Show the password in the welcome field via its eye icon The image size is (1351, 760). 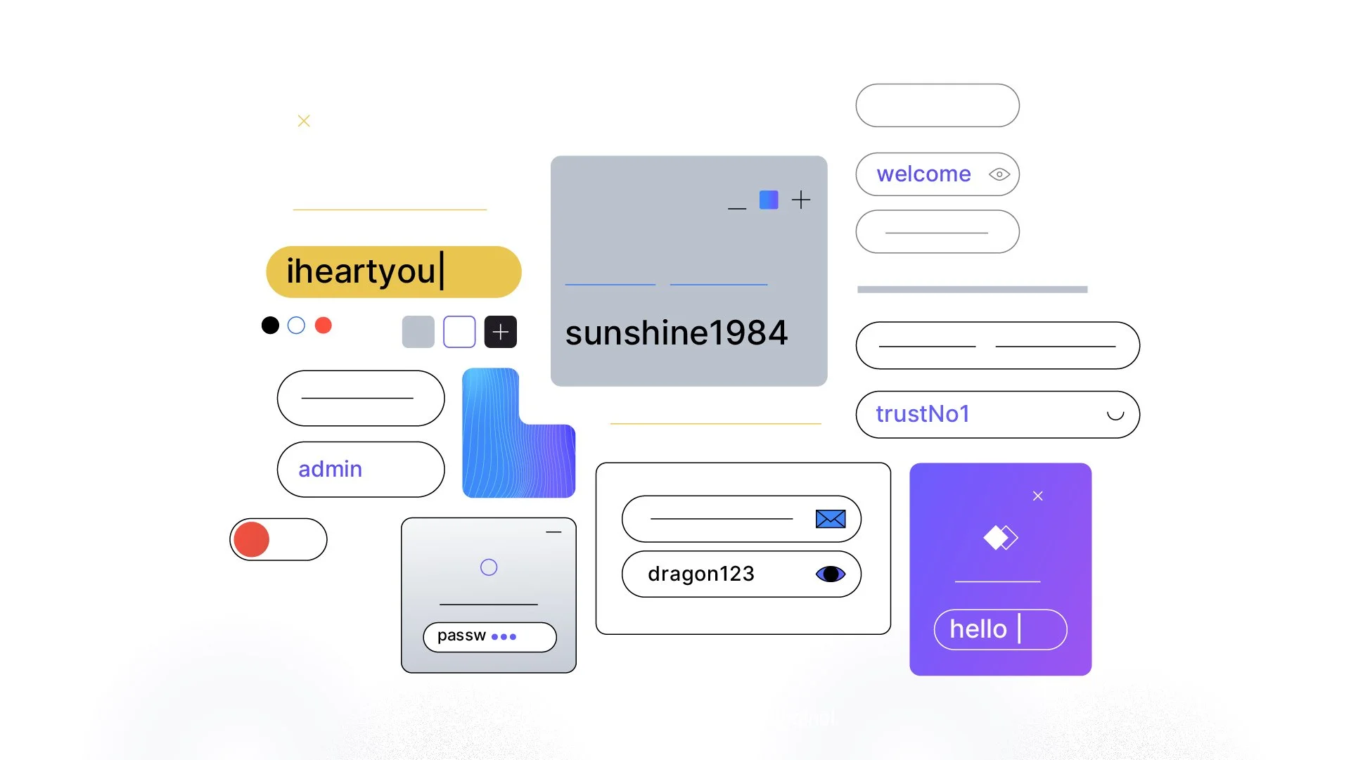click(999, 174)
